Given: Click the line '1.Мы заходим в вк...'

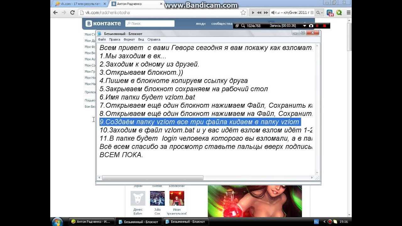Looking at the screenshot, I should pos(133,56).
